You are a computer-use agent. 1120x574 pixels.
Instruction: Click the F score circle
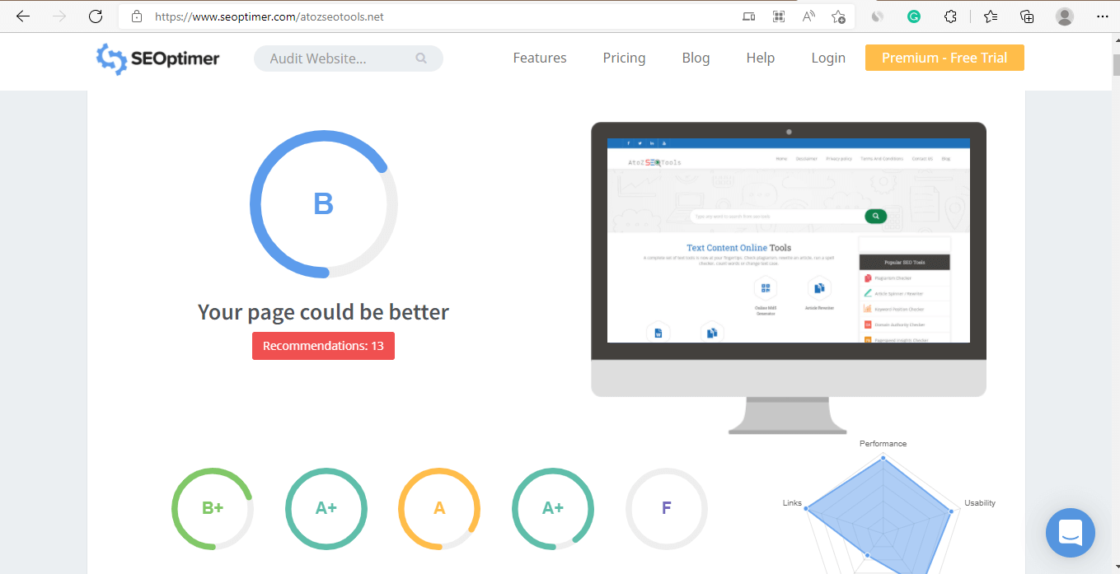click(666, 509)
